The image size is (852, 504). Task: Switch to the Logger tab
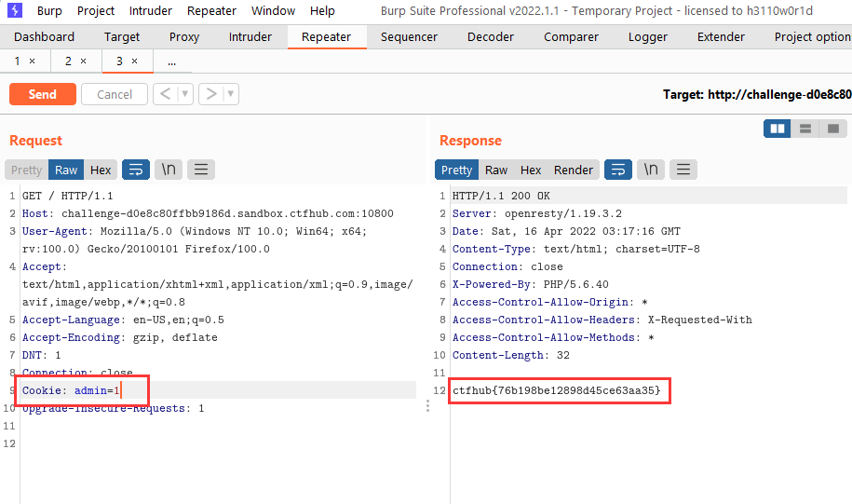(648, 37)
